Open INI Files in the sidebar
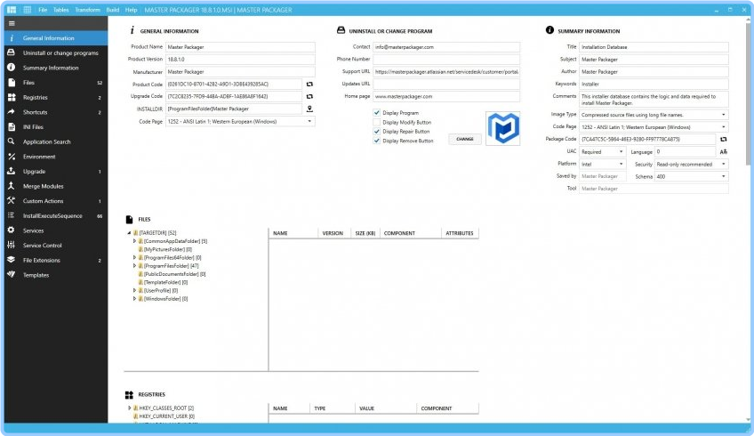 56,127
